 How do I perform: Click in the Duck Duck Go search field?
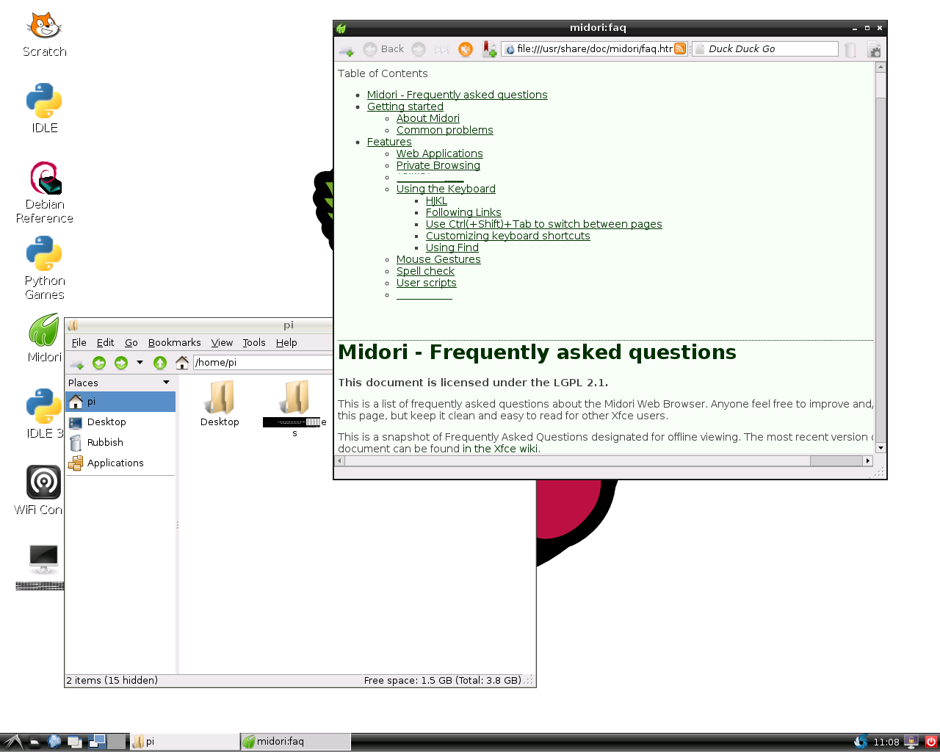pos(771,49)
